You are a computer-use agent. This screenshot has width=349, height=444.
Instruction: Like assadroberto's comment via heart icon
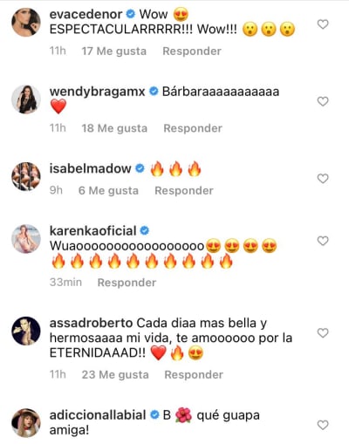tap(323, 332)
